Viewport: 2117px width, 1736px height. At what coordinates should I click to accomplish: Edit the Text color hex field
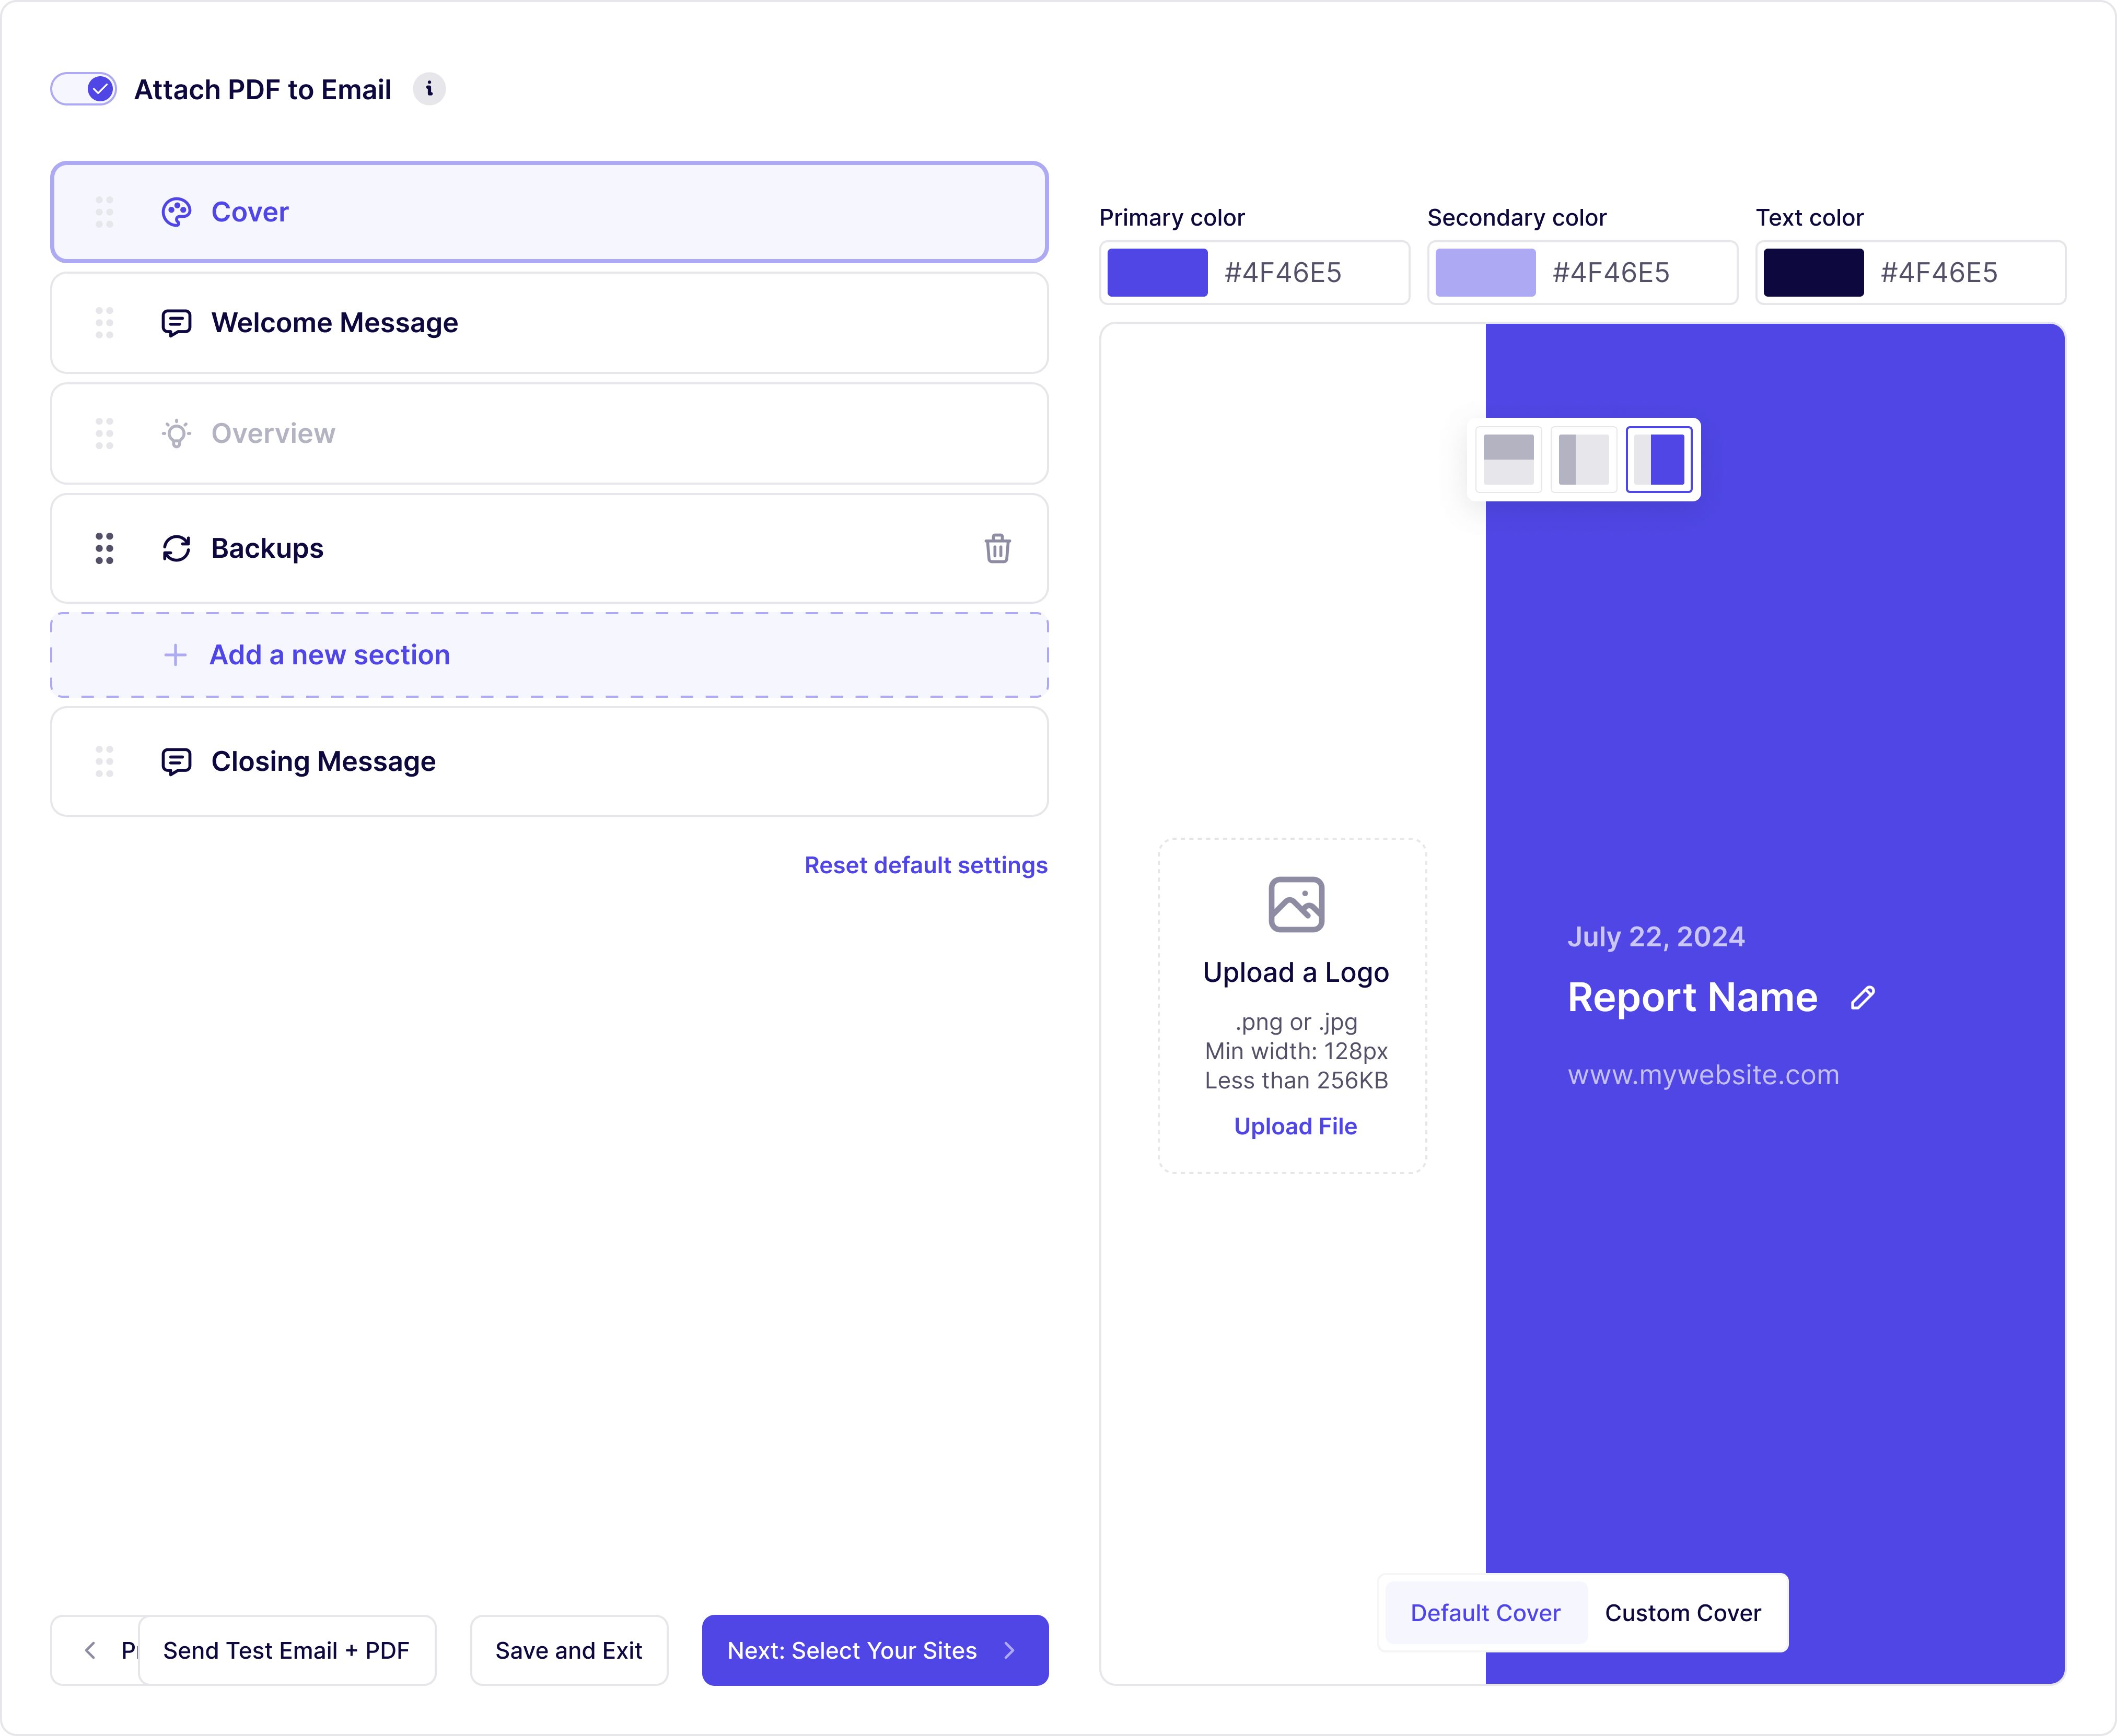click(x=1939, y=273)
